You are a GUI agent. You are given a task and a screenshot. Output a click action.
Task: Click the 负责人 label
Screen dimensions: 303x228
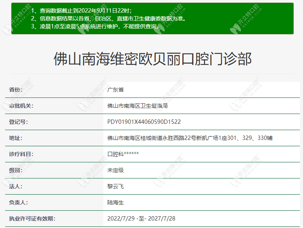pos(18,202)
